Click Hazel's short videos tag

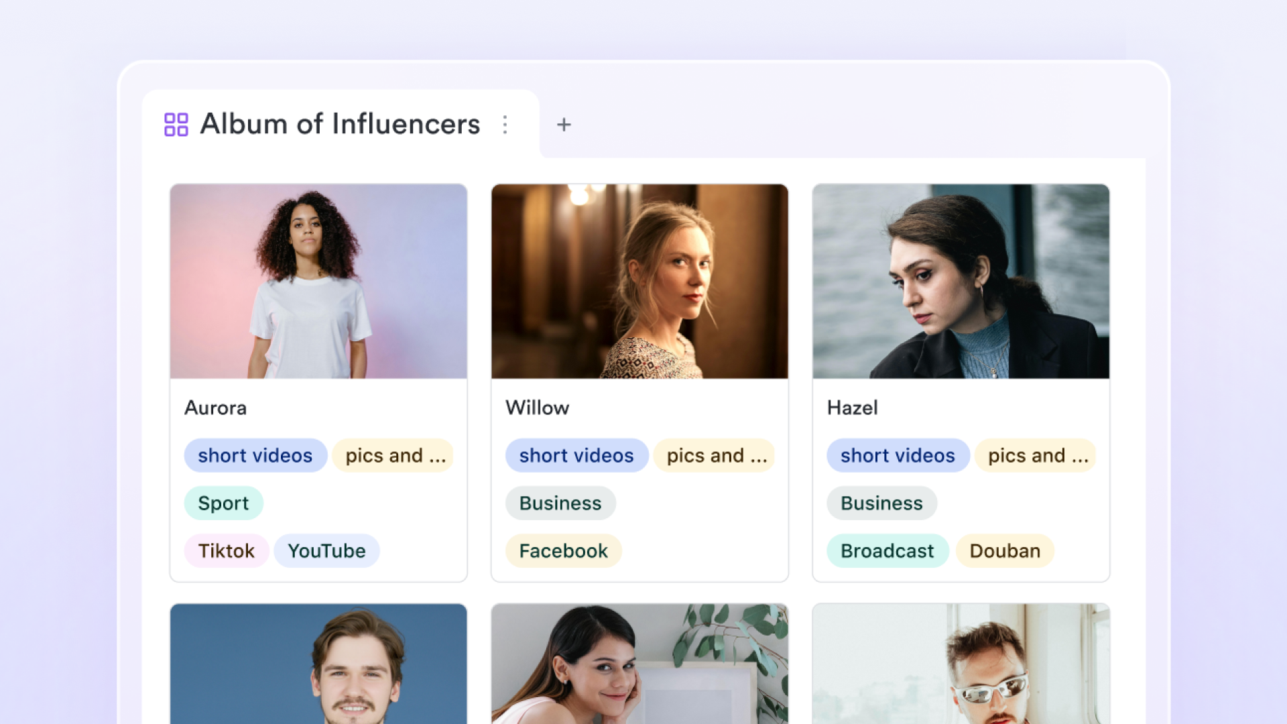point(898,456)
